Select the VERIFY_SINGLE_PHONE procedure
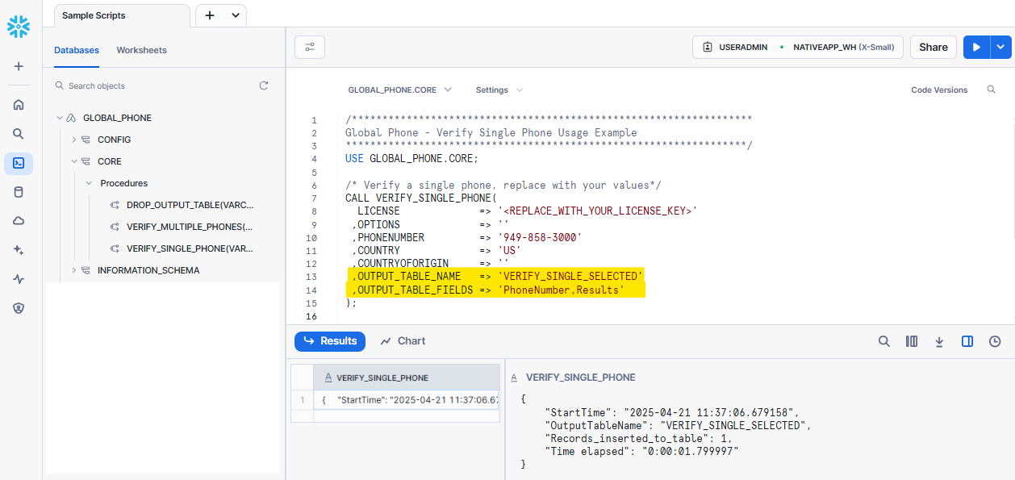Image resolution: width=1015 pixels, height=480 pixels. [x=190, y=248]
